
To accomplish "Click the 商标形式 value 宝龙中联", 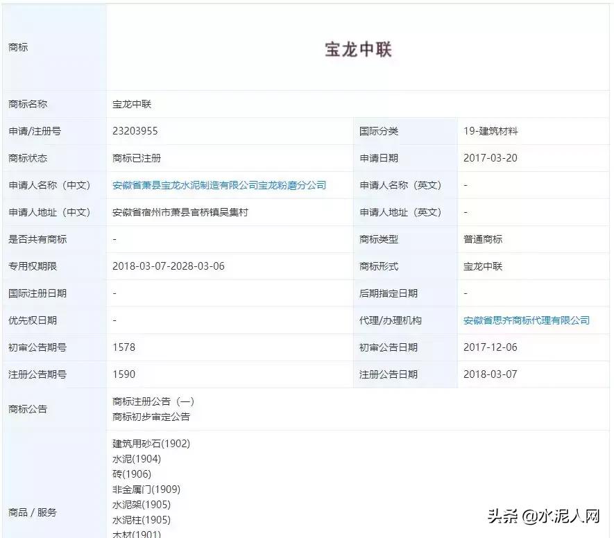I will [x=483, y=266].
